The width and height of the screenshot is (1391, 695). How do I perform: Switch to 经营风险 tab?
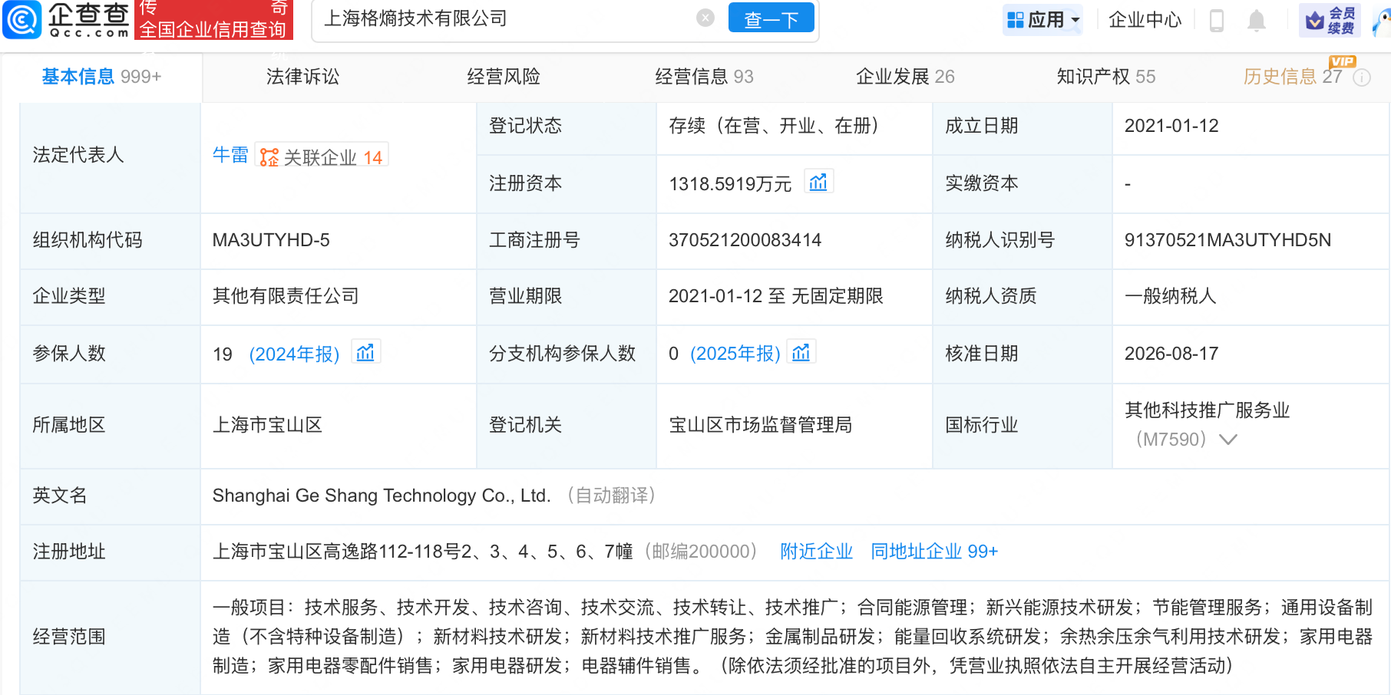pos(504,77)
